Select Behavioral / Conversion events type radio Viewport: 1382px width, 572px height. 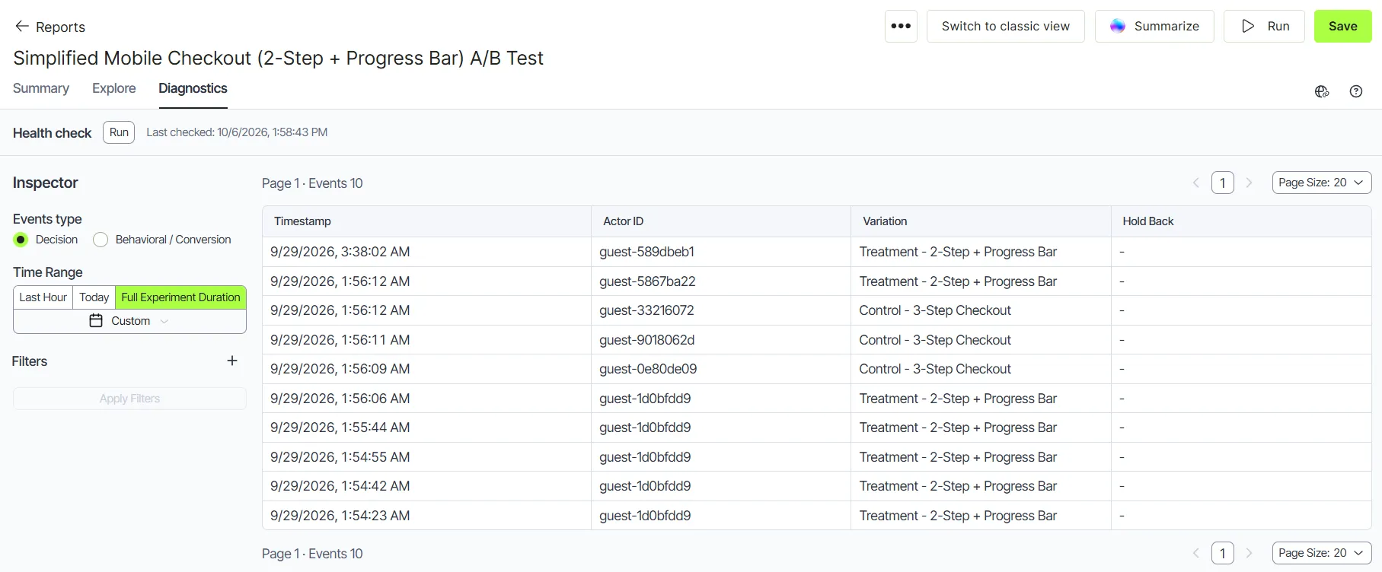[101, 240]
